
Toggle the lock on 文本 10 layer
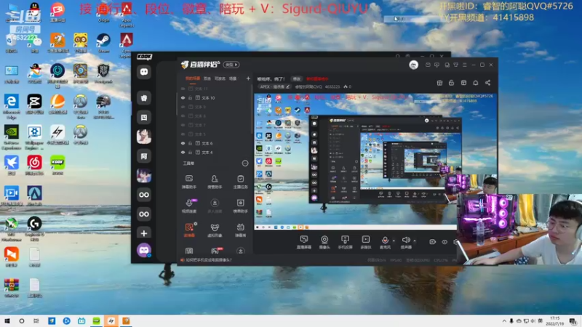[191, 98]
